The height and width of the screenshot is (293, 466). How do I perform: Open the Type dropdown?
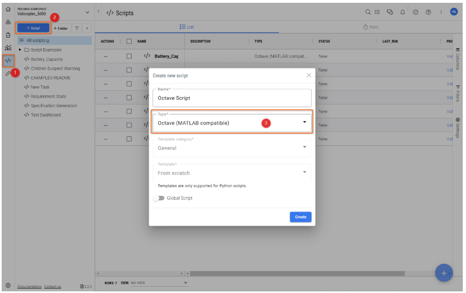(232, 123)
